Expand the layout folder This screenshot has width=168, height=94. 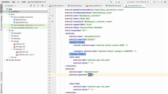9,36
